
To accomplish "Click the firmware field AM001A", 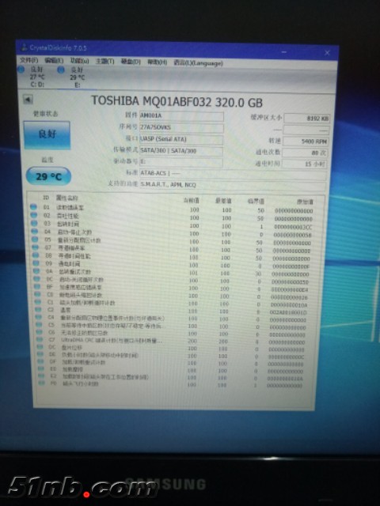I will (181, 116).
